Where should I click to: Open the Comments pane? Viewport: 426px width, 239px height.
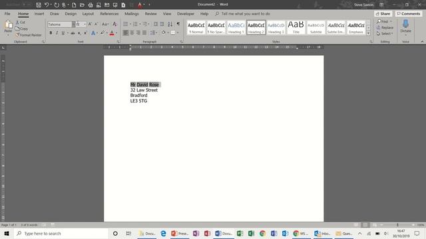click(x=409, y=13)
